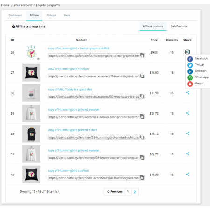Screen dimensions: 210x210
Task: Copy the link for product 26
Action: coord(142,56)
